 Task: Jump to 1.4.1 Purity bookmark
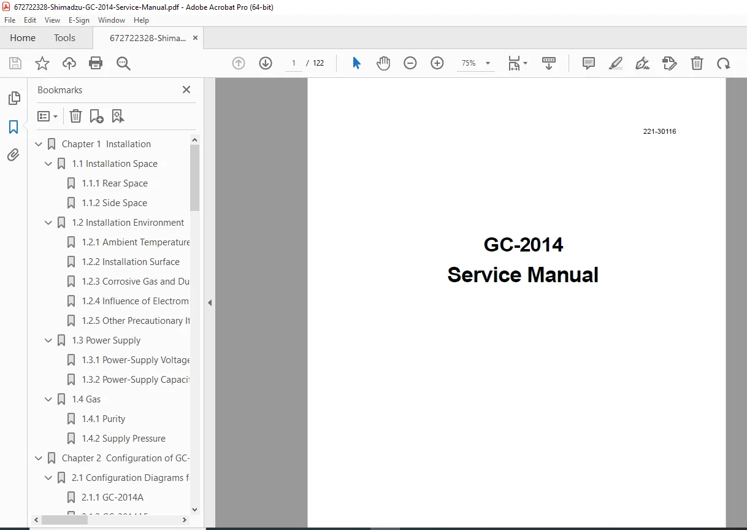tap(104, 419)
